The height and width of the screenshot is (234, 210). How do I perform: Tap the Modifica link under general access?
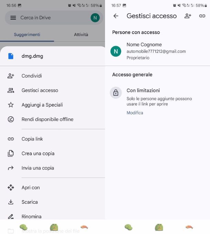coord(135,113)
